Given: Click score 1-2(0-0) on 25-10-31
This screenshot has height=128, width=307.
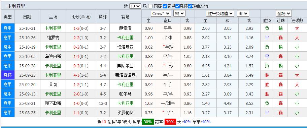Looking at the screenshot, I should click(81, 28).
